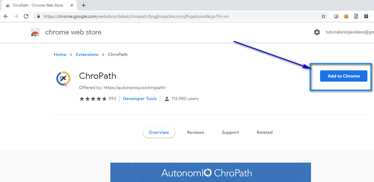This screenshot has height=182, width=374.
Task: Navigate to Extensions via the breadcrumb
Action: [x=87, y=54]
